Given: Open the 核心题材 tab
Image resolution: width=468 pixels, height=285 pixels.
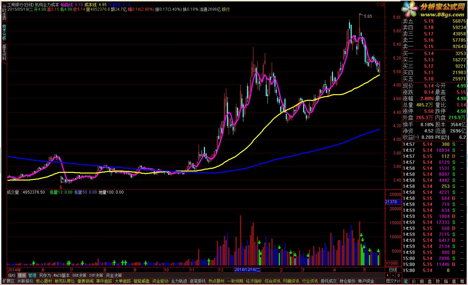Looking at the screenshot, I should [x=44, y=281].
